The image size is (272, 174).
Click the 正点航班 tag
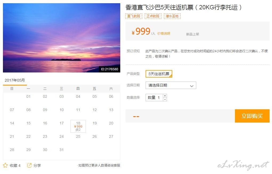tap(153, 16)
